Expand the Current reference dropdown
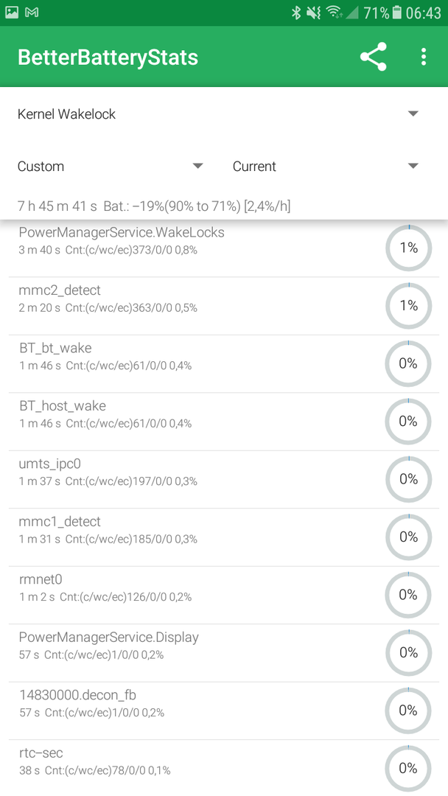 click(326, 166)
